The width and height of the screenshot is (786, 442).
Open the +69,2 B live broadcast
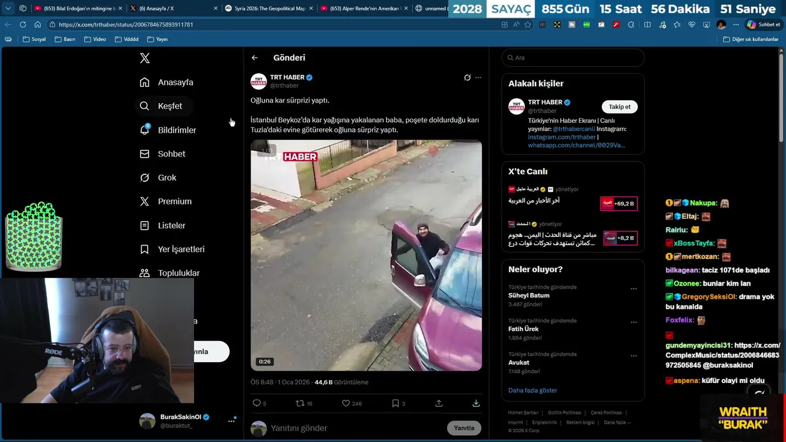[618, 203]
